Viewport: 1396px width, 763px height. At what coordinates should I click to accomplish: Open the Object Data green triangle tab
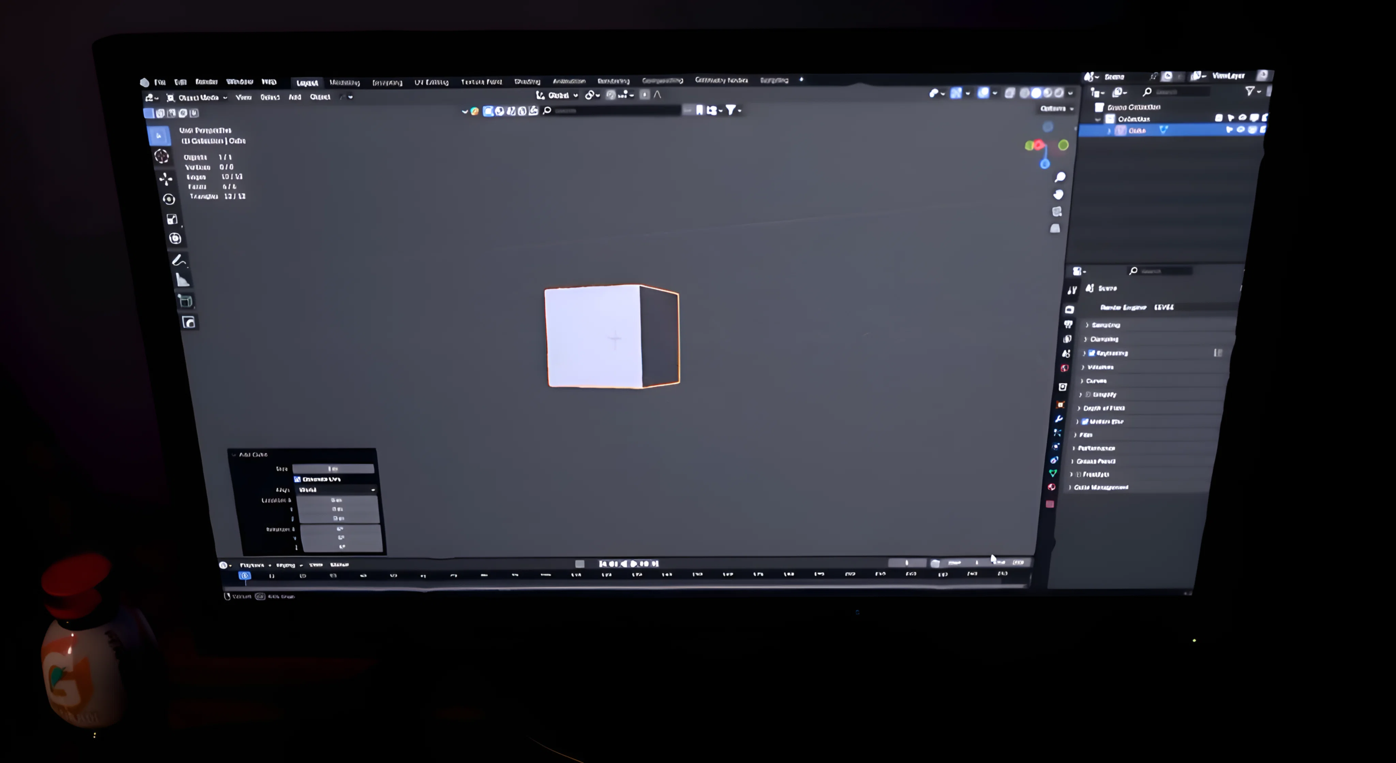pos(1053,473)
